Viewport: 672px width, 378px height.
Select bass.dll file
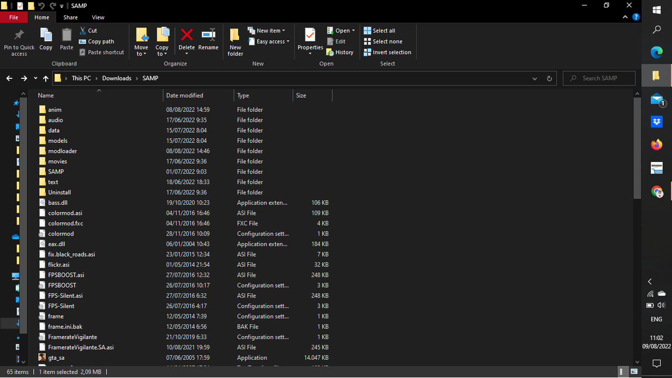58,203
